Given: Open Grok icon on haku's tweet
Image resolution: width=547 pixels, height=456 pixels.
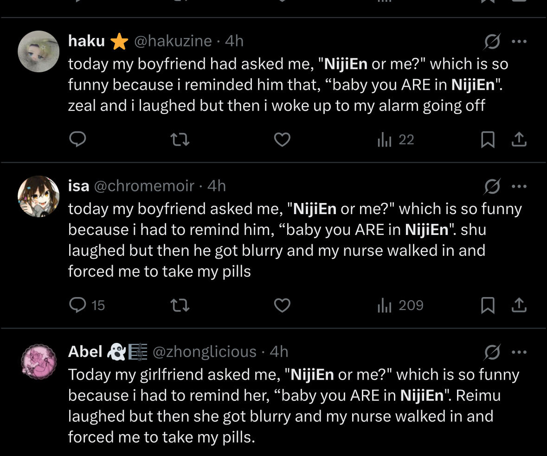Looking at the screenshot, I should click(492, 41).
